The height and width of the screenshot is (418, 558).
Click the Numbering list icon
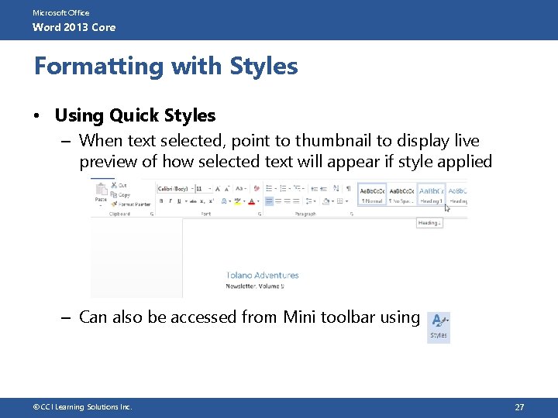[x=284, y=188]
